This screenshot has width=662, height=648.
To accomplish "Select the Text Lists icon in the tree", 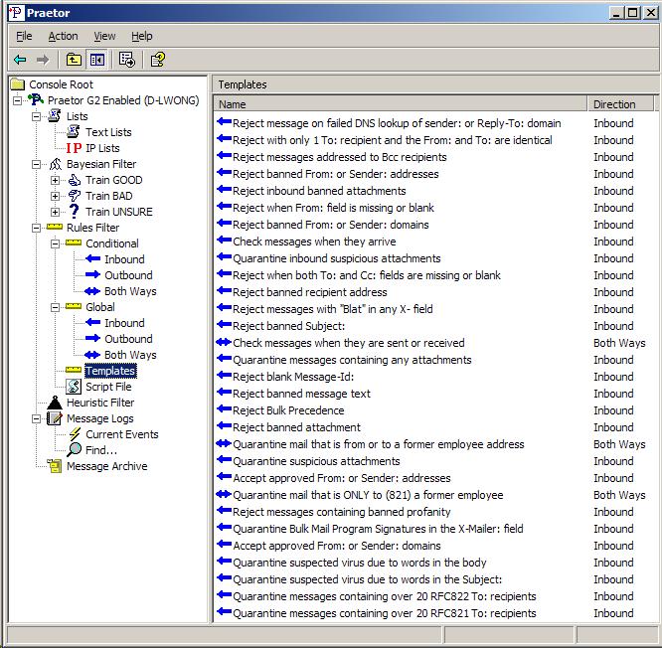I will 73,132.
